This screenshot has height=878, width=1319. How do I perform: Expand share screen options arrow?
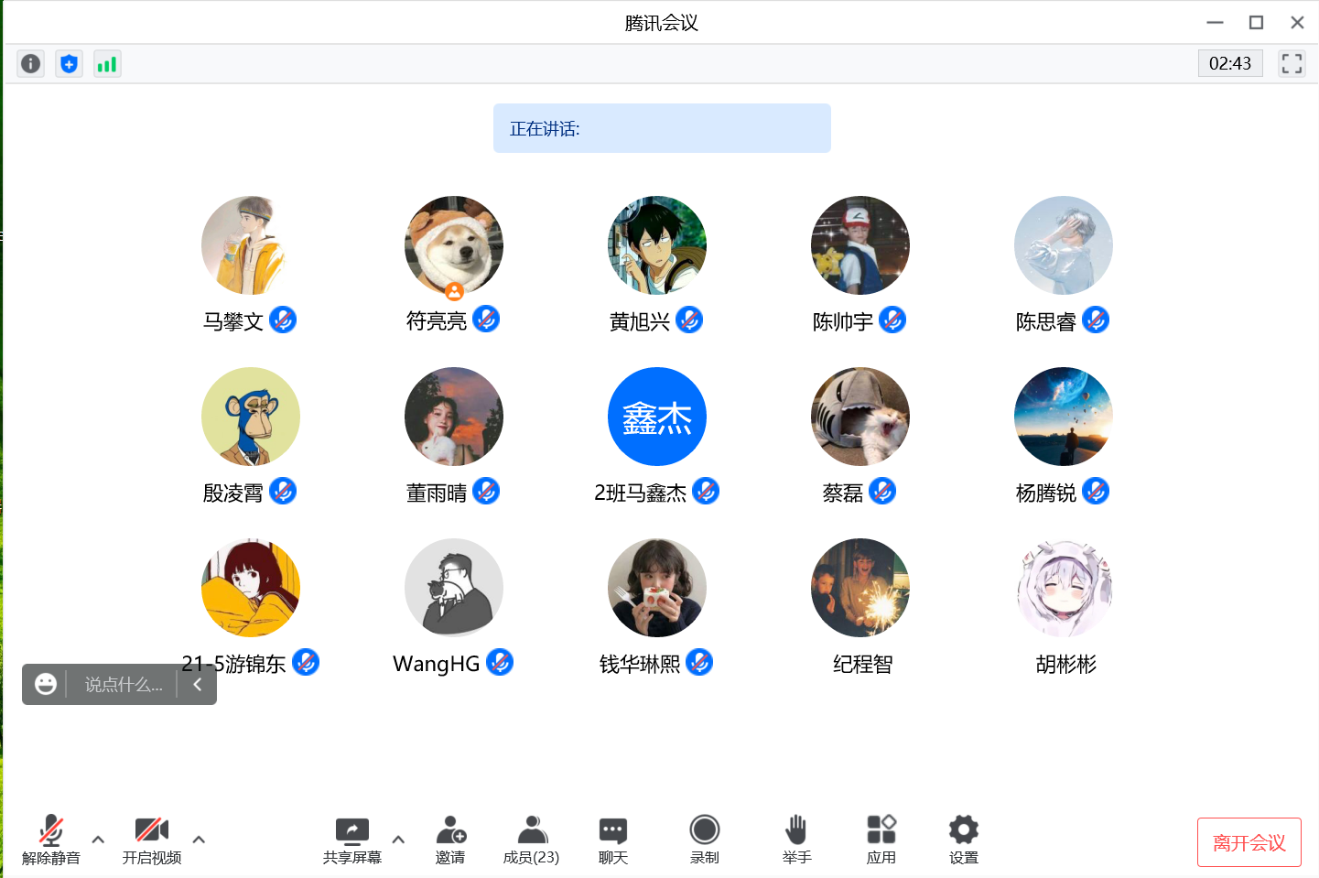(x=398, y=839)
